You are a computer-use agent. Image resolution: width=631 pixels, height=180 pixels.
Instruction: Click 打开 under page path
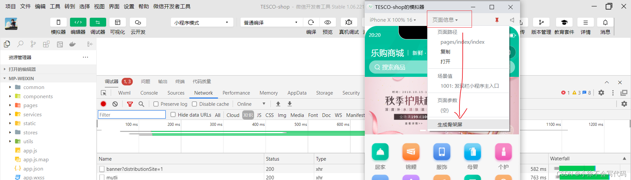click(x=445, y=62)
